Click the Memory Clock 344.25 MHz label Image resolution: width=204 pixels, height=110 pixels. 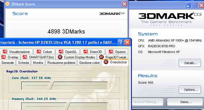34,99
